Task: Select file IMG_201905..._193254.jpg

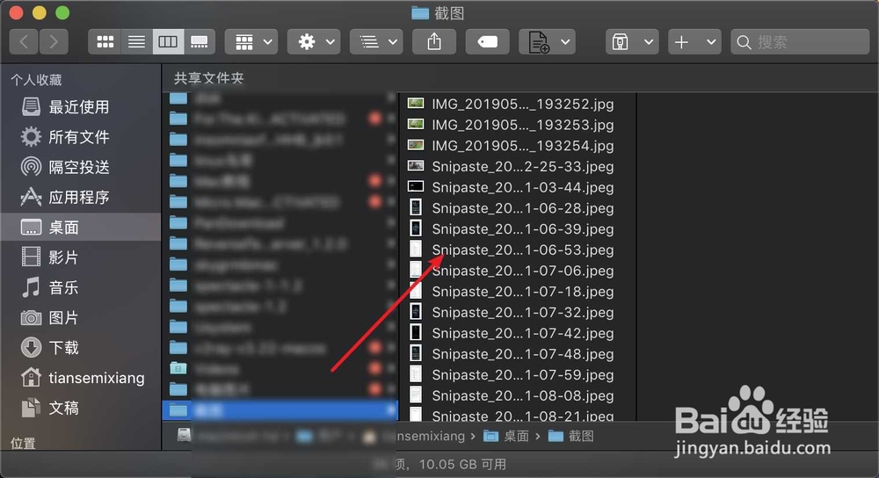Action: tap(517, 146)
